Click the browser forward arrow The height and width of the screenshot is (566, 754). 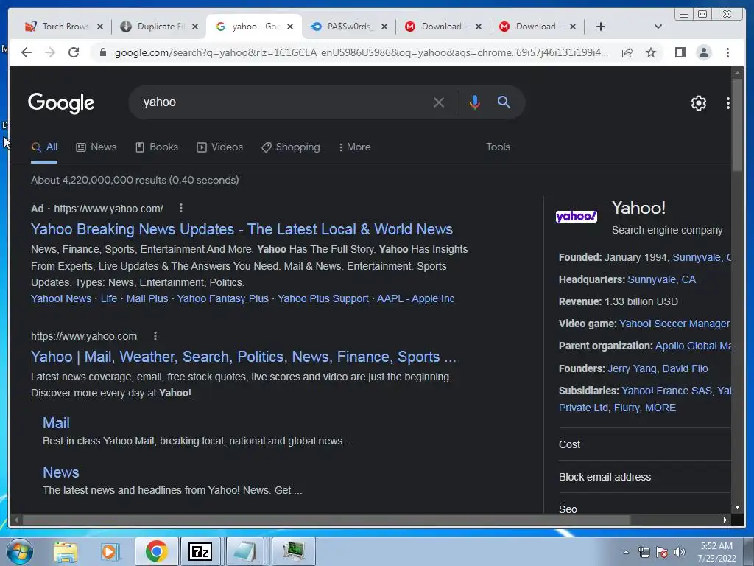(50, 52)
